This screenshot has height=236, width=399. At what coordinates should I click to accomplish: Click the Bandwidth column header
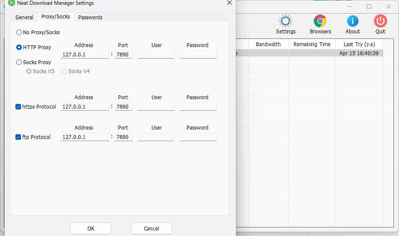point(268,44)
